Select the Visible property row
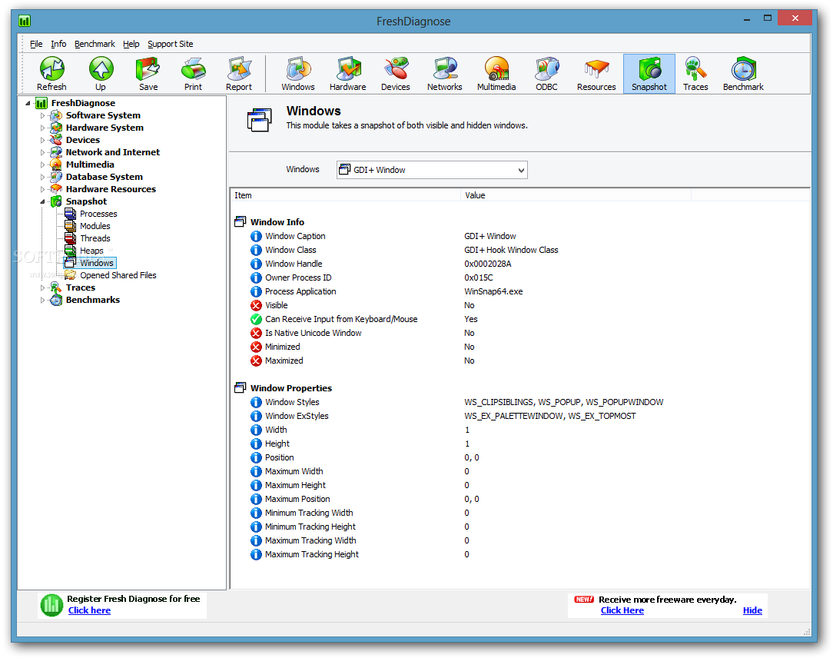Viewport: 833px width, 658px height. point(521,305)
